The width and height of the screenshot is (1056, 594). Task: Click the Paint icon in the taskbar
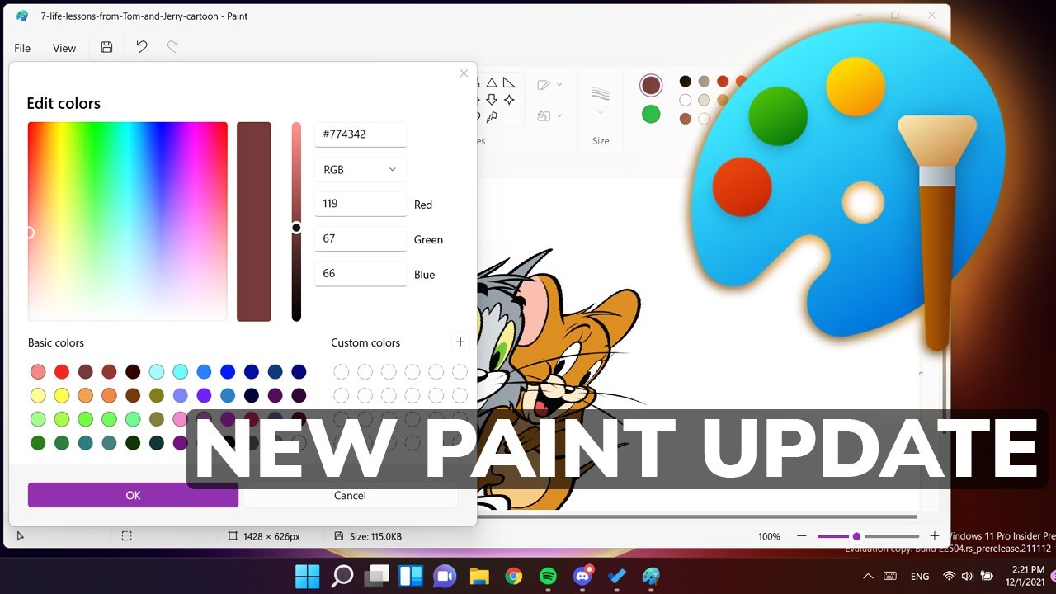pyautogui.click(x=652, y=576)
